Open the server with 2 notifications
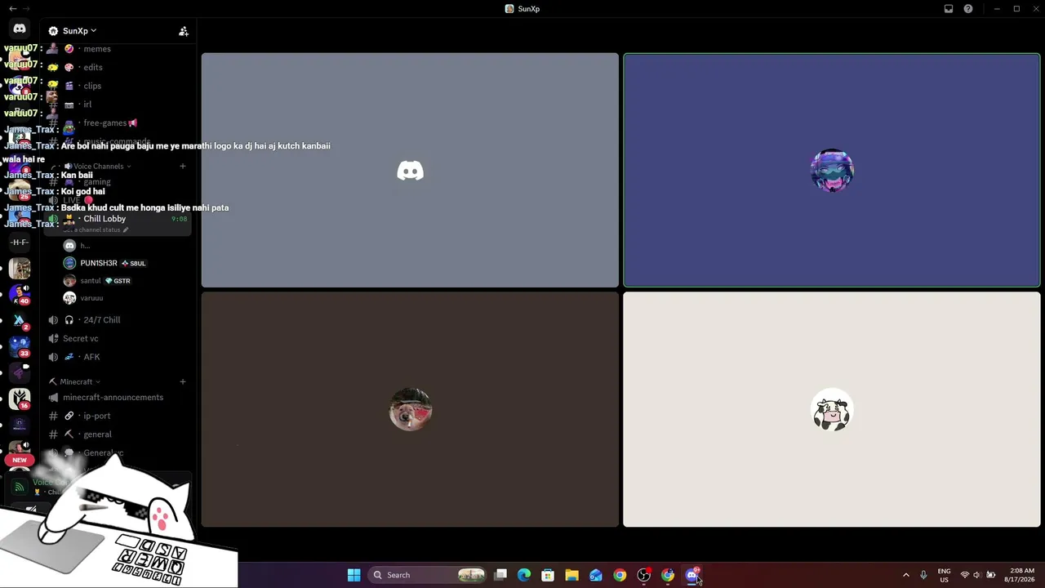This screenshot has height=588, width=1045. pos(20,321)
